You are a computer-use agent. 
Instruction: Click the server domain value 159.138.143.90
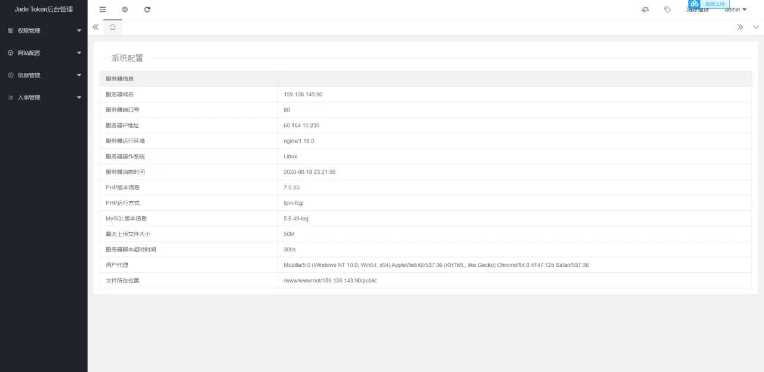coord(303,94)
